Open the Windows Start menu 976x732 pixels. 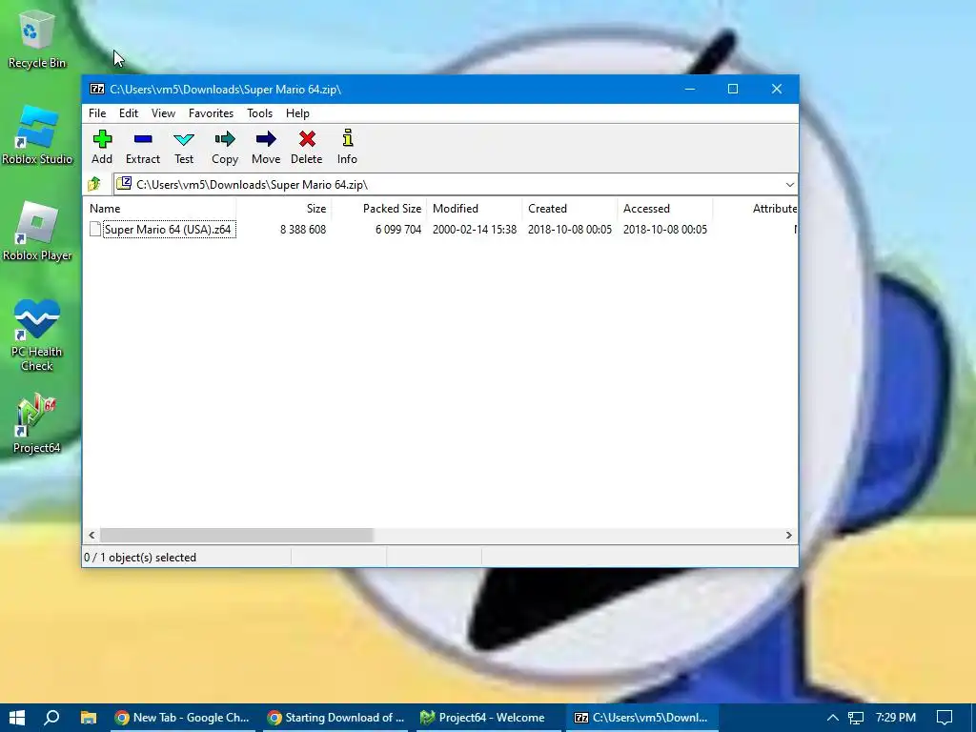pos(17,718)
